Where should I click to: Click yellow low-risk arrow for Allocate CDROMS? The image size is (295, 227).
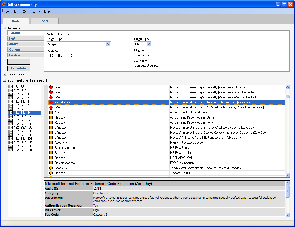[x=51, y=173]
